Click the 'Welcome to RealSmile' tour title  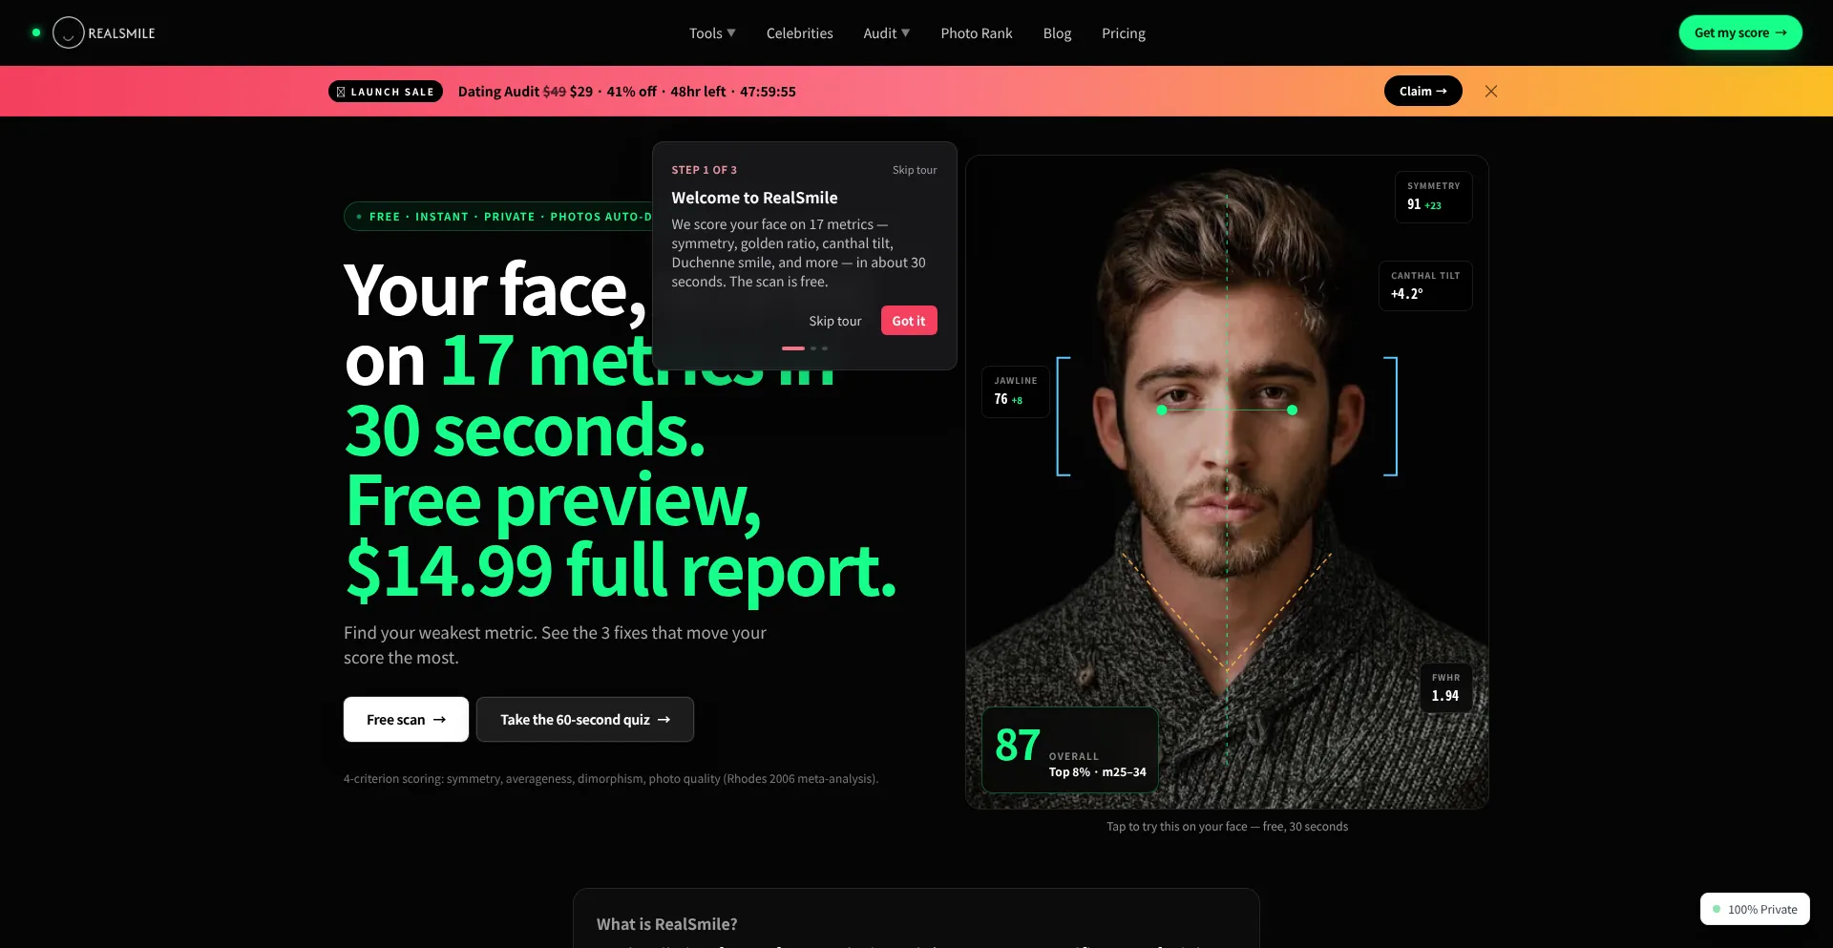click(x=754, y=198)
